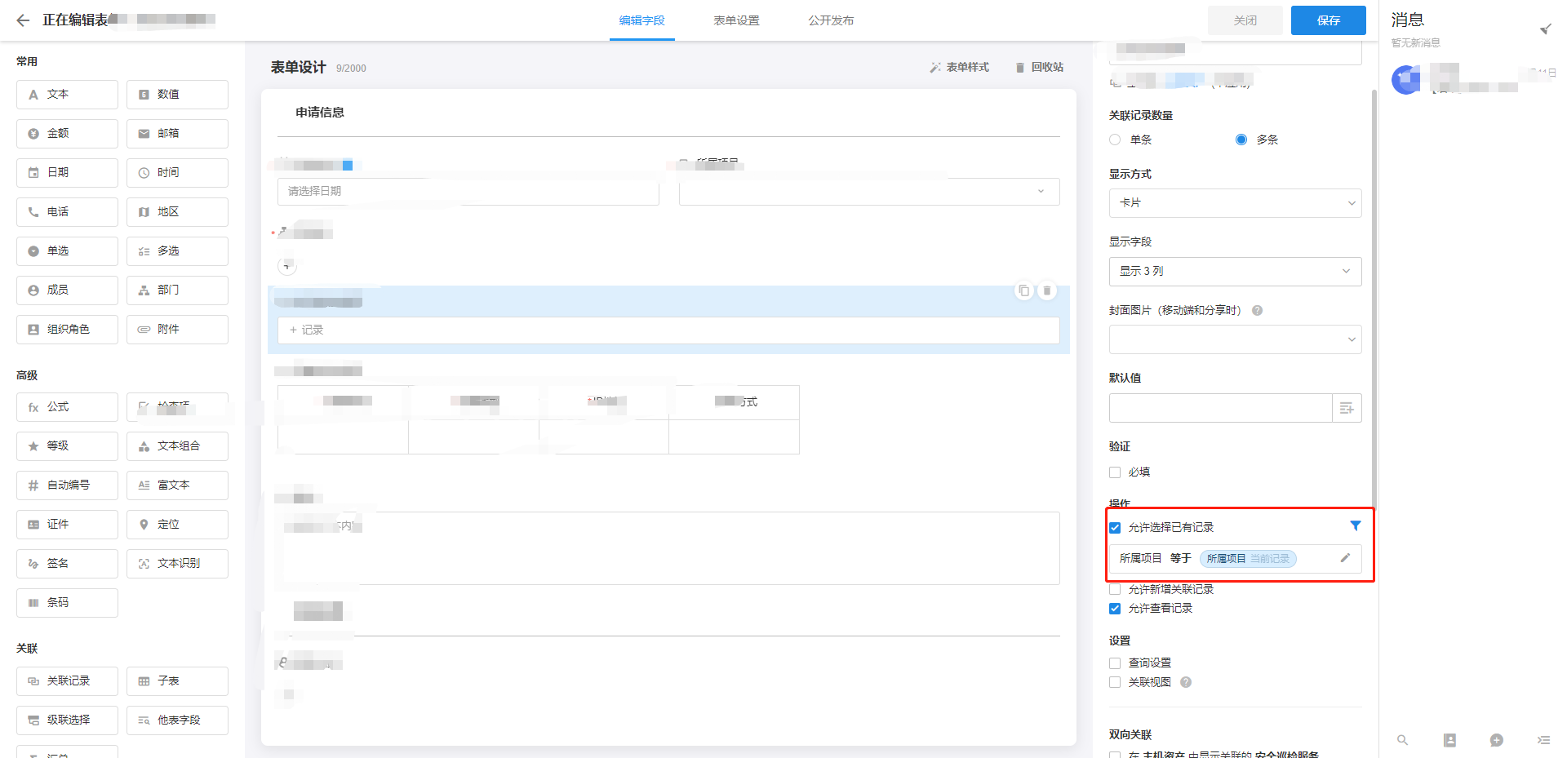Click the blue filter funnel icon
This screenshot has height=758, width=1567.
click(1356, 526)
